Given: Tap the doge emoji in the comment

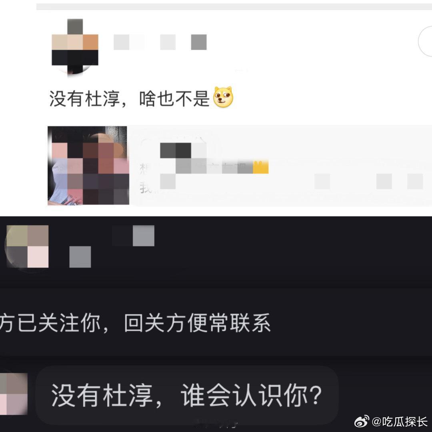Looking at the screenshot, I should [224, 97].
